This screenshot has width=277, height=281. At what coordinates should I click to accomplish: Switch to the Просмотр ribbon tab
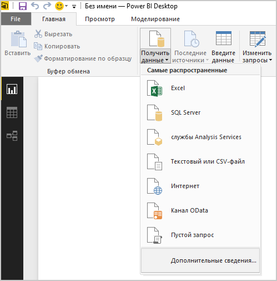pos(100,19)
